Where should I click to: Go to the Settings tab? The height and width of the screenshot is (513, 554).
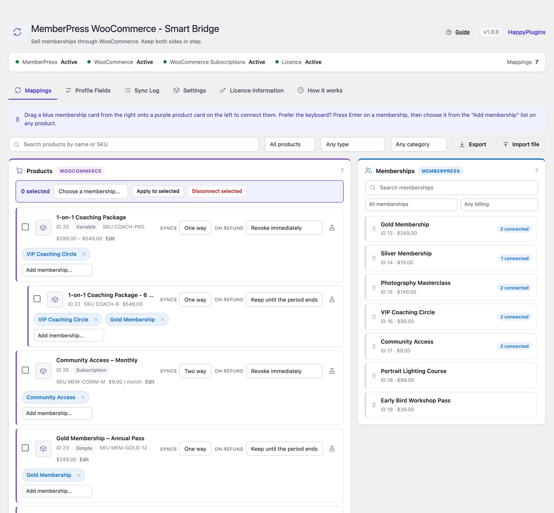point(190,90)
